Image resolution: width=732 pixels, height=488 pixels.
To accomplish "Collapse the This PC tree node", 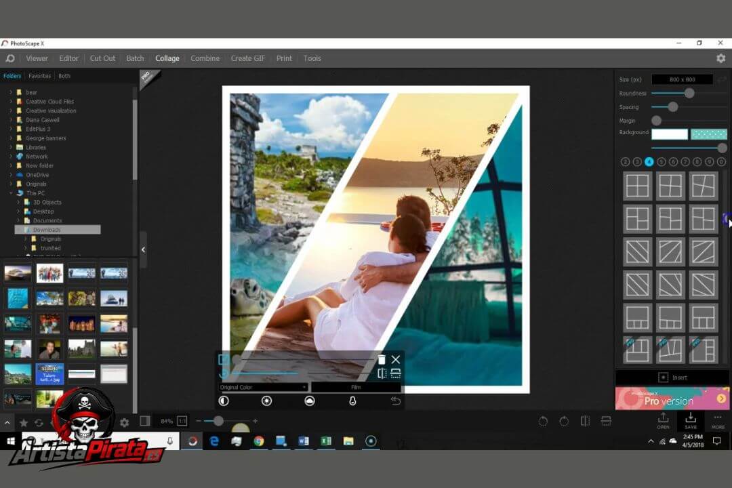I will 11,193.
